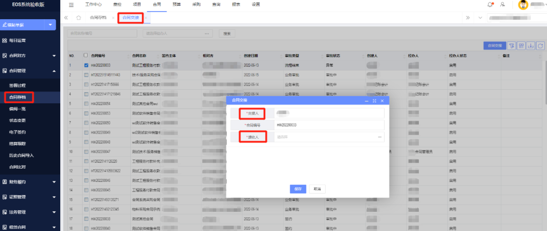Click the 每日运营 sidebar icon
The image size is (547, 231).
tap(5, 41)
